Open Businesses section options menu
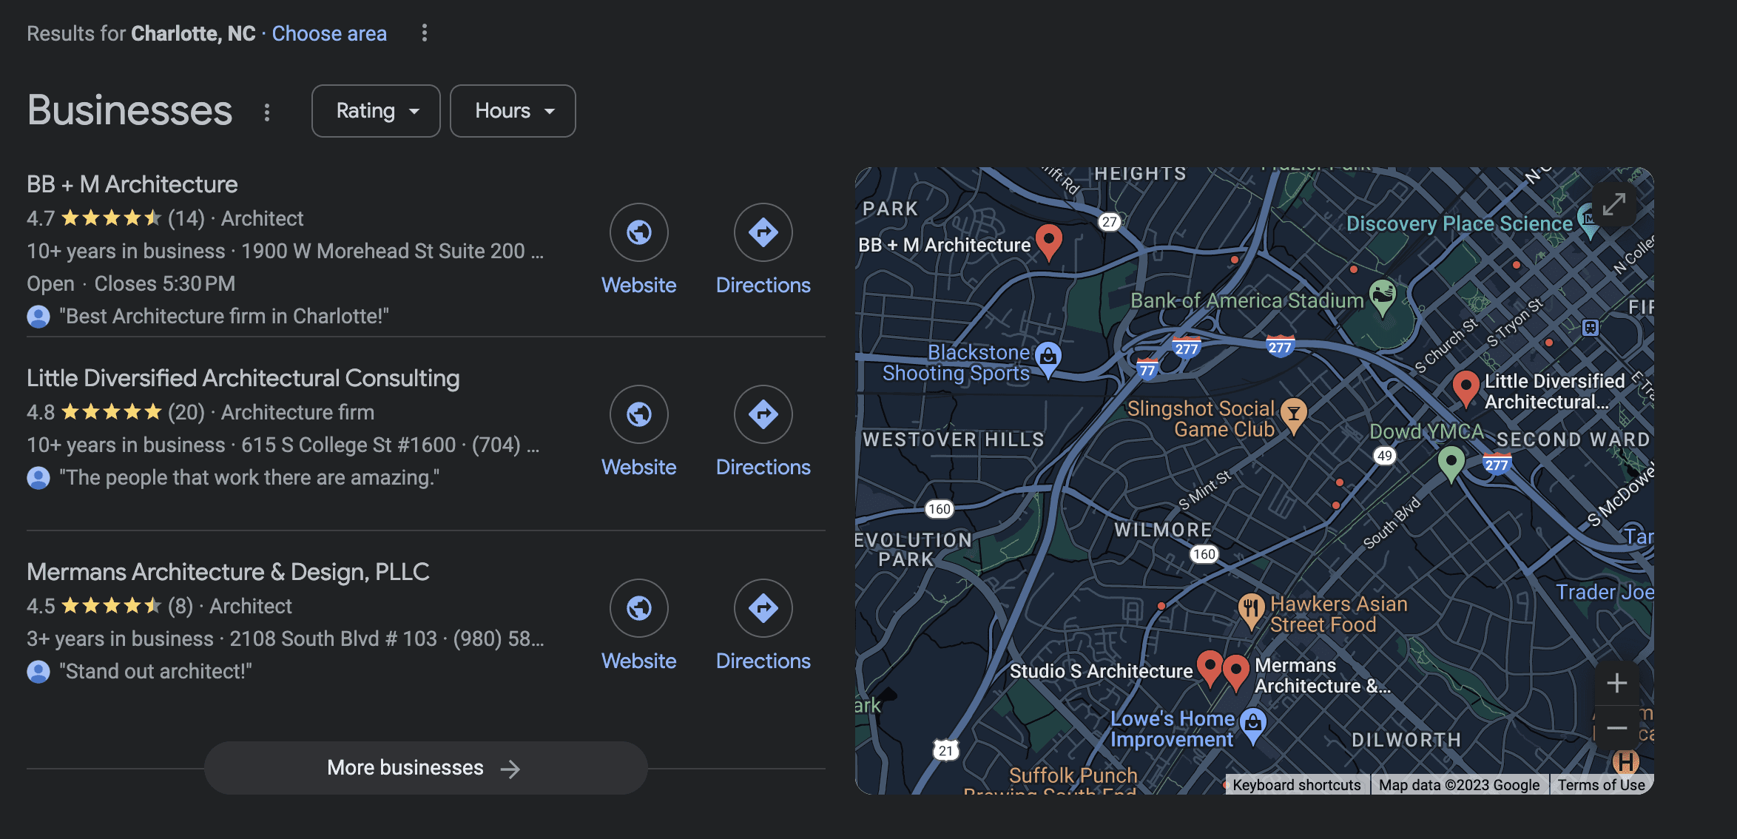This screenshot has height=839, width=1737. [x=267, y=112]
